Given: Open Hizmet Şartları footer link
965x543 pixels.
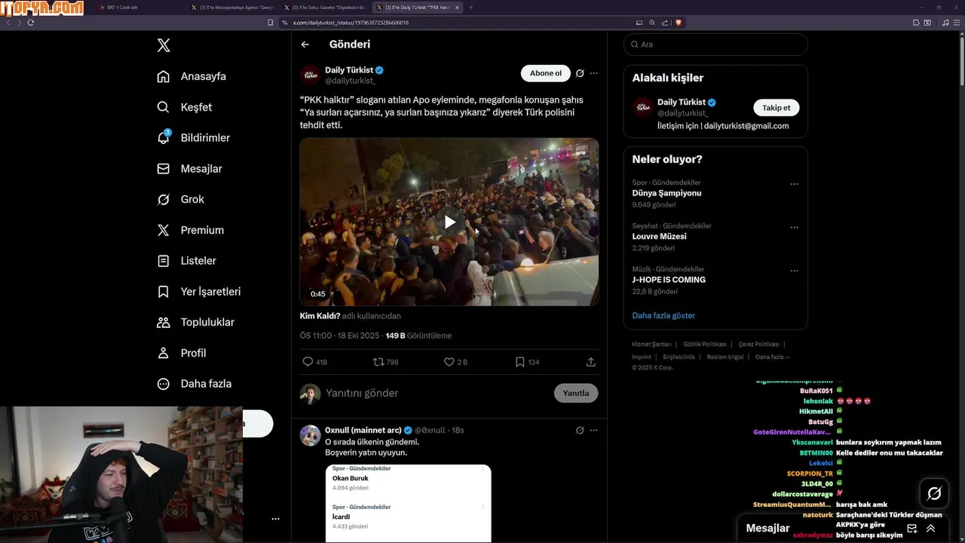Looking at the screenshot, I should click(651, 344).
